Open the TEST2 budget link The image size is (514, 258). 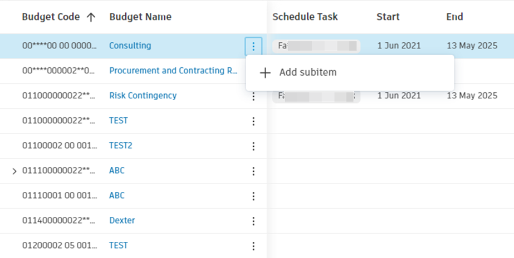120,146
